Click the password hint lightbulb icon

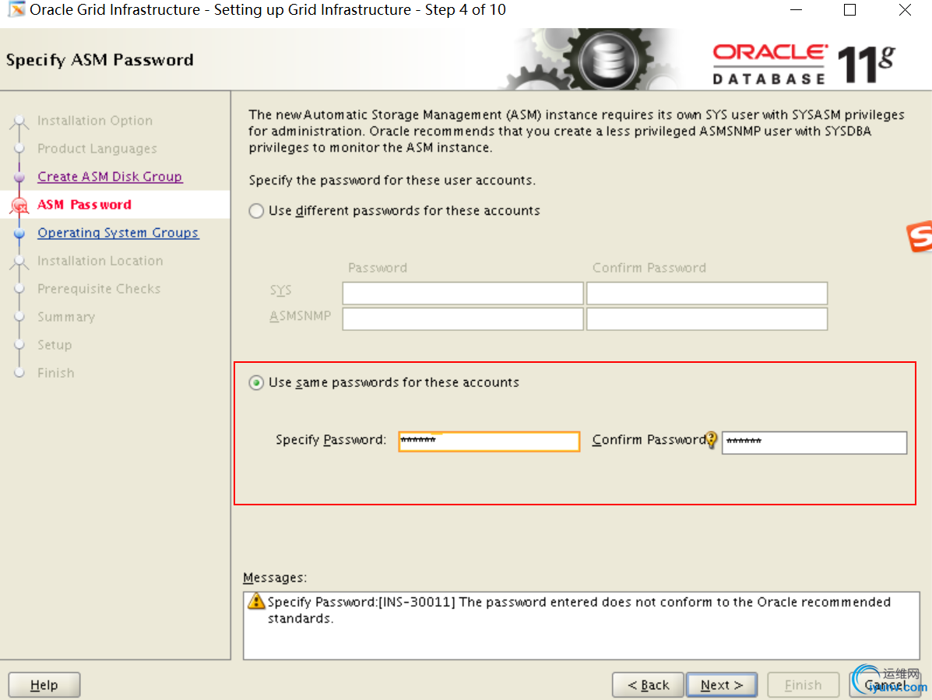711,440
